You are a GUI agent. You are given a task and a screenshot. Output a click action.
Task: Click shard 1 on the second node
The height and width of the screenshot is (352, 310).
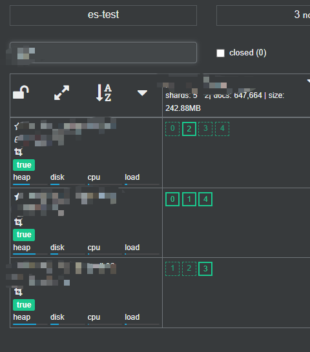(x=189, y=199)
